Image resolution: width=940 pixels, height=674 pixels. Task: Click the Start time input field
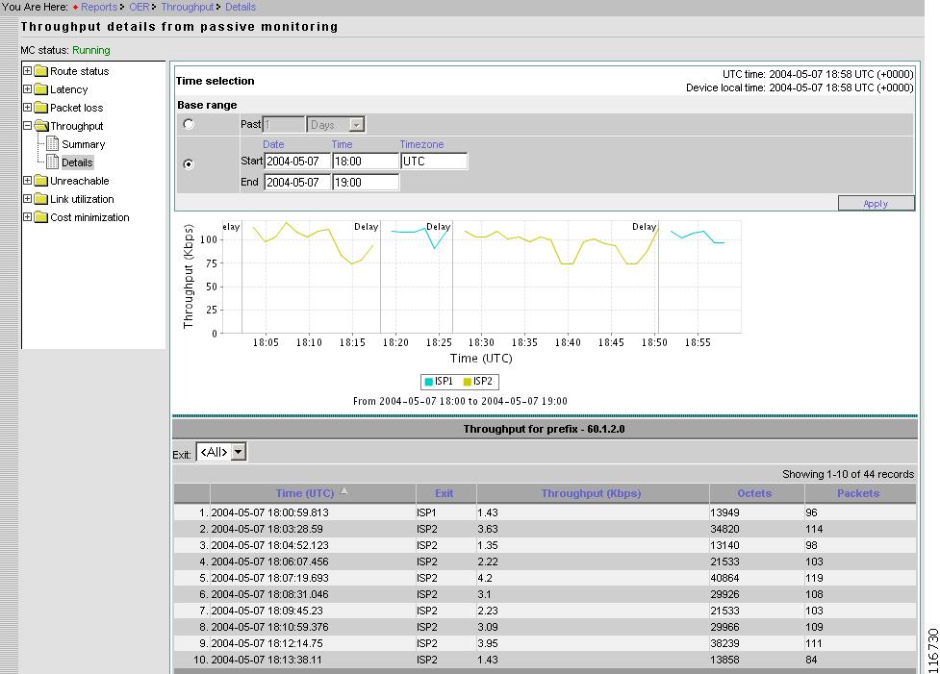pos(365,162)
